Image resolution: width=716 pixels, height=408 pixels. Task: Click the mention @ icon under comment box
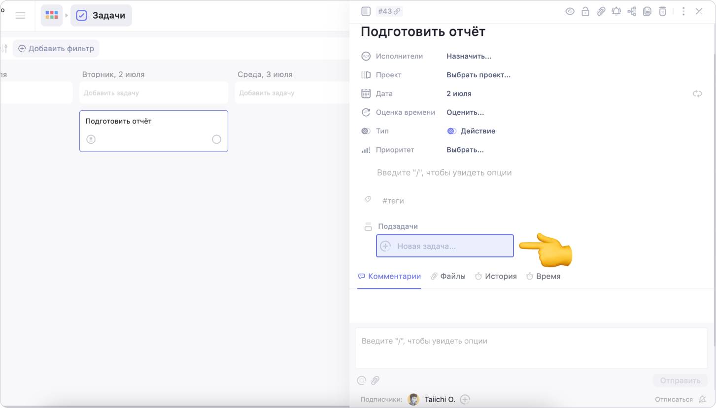[362, 380]
